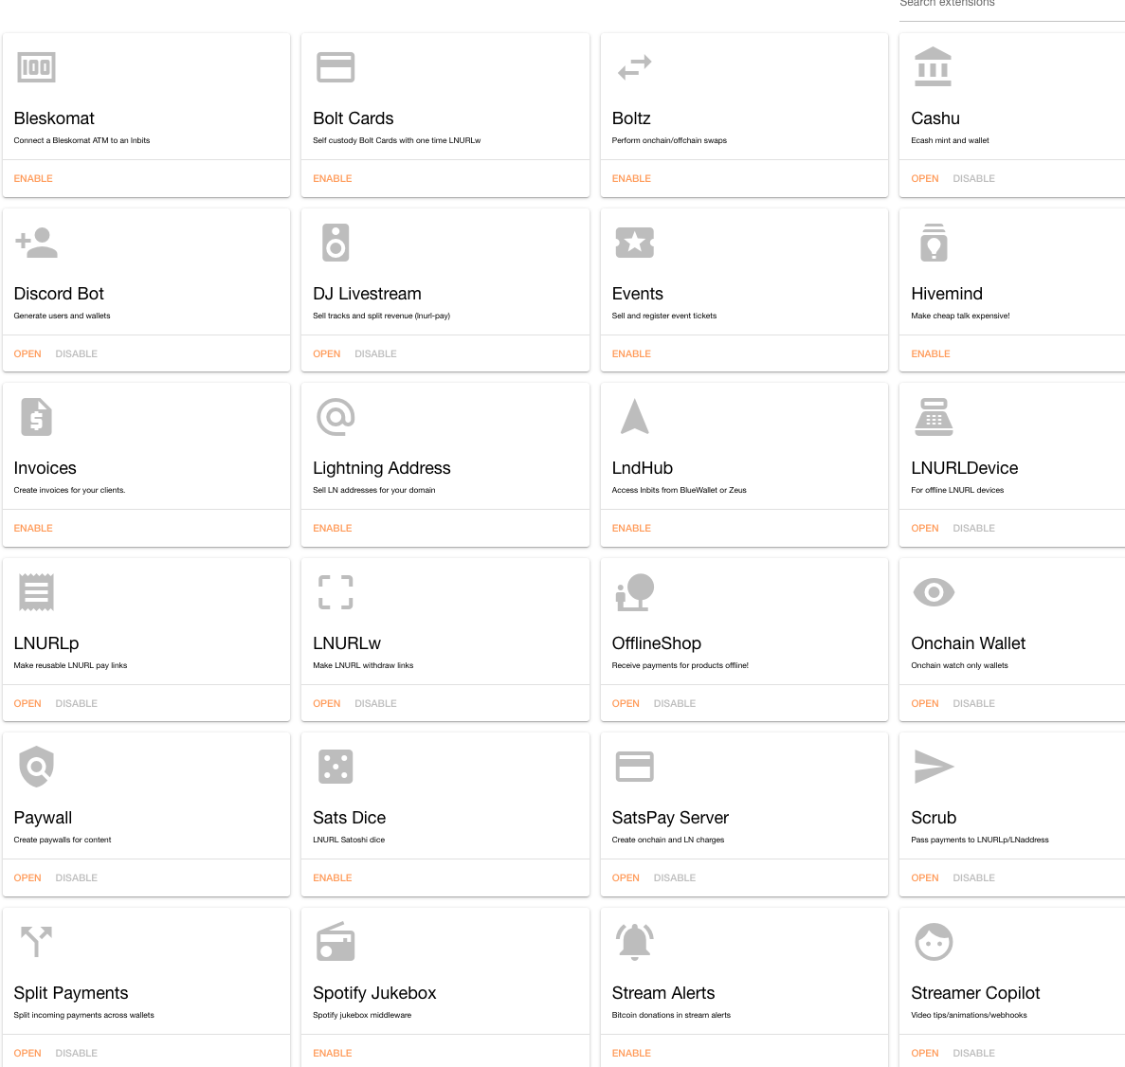Open the LNURLw extension

point(326,703)
